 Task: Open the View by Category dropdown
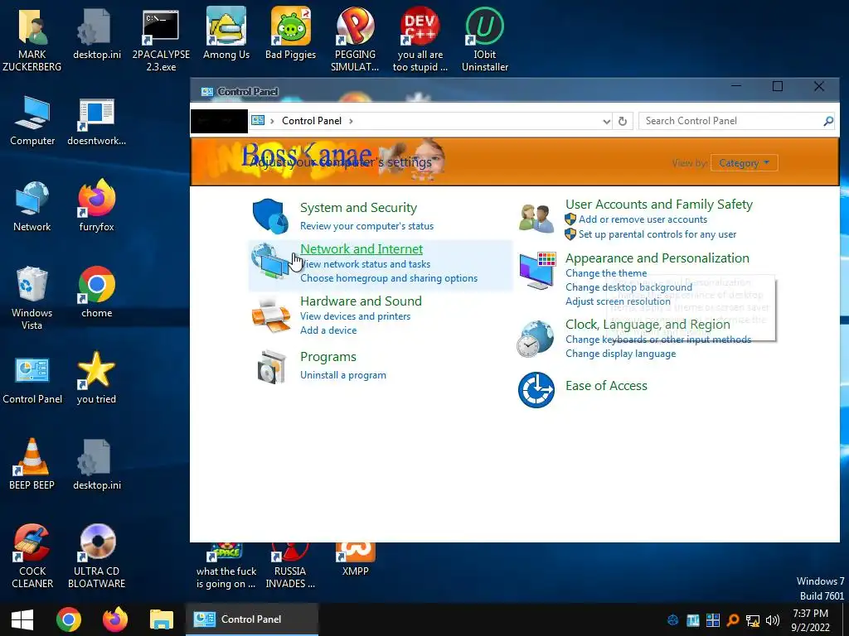pos(744,163)
